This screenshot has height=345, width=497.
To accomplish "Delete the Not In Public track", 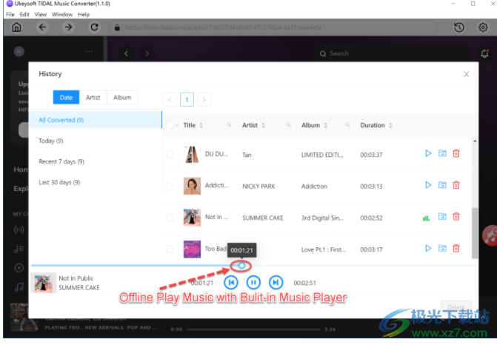I will tap(456, 217).
